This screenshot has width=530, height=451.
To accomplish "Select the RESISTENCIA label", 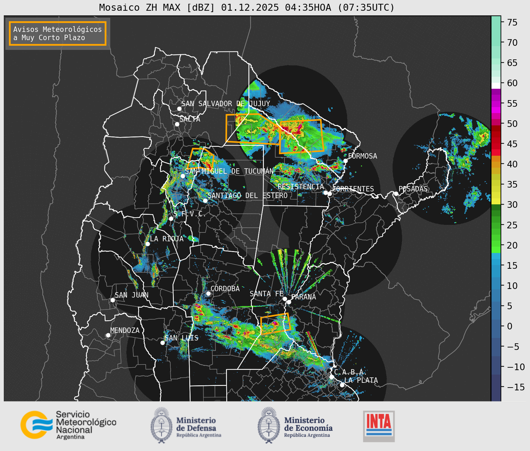I will point(301,187).
